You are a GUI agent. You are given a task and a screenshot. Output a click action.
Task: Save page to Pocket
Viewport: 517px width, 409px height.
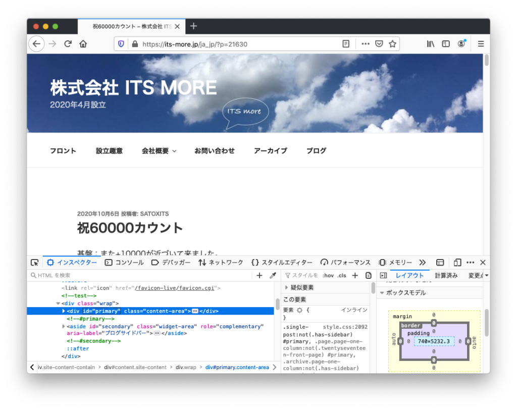point(379,44)
